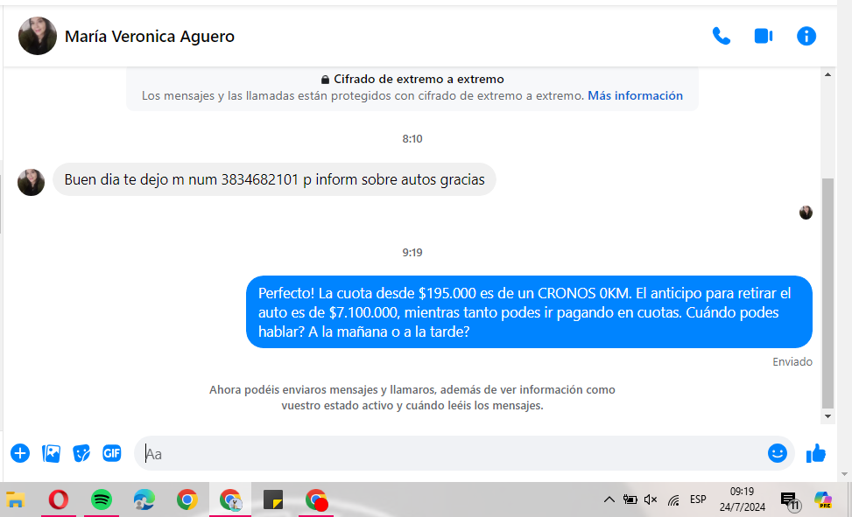Switch the ESP input language
This screenshot has width=852, height=517.
coord(698,500)
